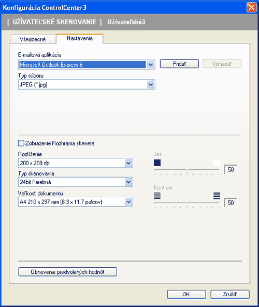Select the Nastavenia tab
The height and width of the screenshot is (307, 259).
pos(80,38)
